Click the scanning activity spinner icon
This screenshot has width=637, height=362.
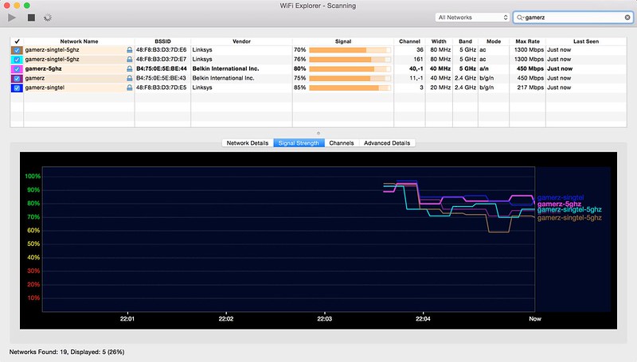[48, 17]
